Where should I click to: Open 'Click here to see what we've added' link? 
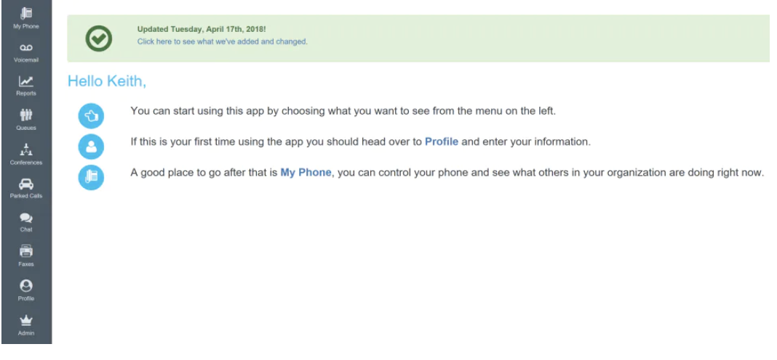click(x=222, y=41)
